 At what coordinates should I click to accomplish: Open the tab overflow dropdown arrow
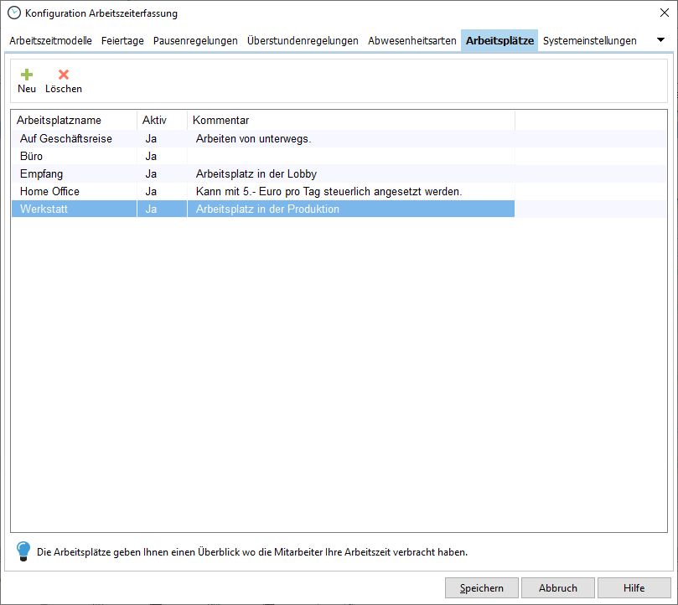[x=661, y=39]
